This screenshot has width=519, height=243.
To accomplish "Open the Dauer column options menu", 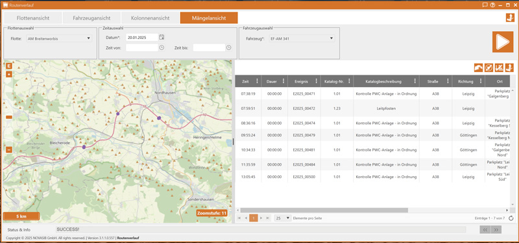I will [x=283, y=81].
